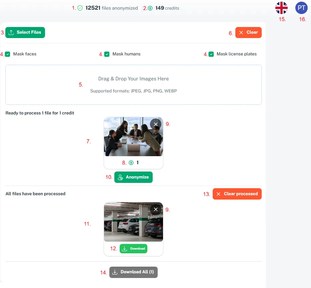Toggle the Mask faces checkbox
Screen dimensions: 311x288
(x=8, y=54)
